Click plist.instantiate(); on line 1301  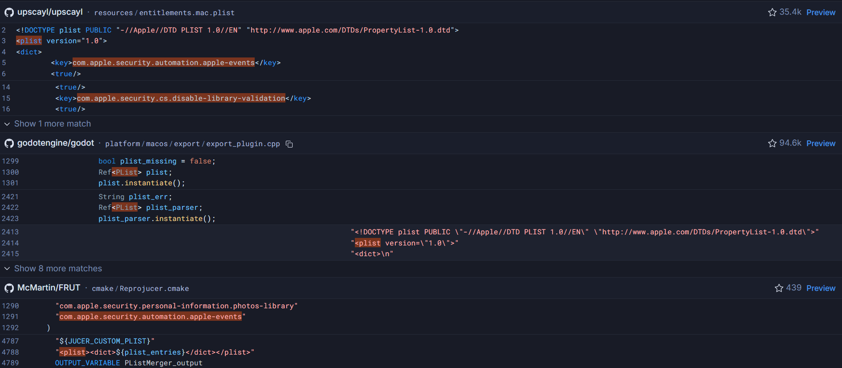(142, 183)
